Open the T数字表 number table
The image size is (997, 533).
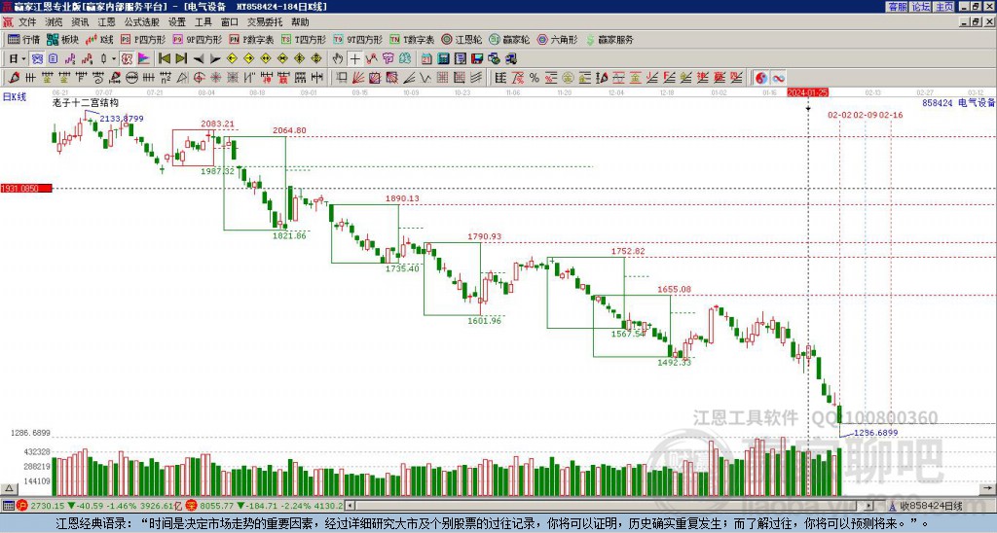click(x=412, y=39)
